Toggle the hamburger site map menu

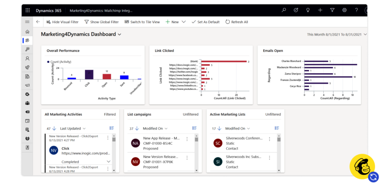pyautogui.click(x=27, y=22)
